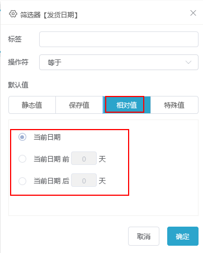203x253 pixels.
Task: Close the filter dialog with X icon
Action: [x=193, y=13]
